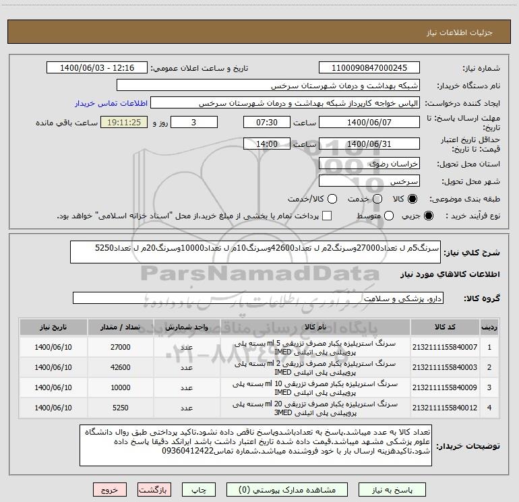The image size is (519, 502).
Task: Select the خدمت radio button
Action: 377,199
